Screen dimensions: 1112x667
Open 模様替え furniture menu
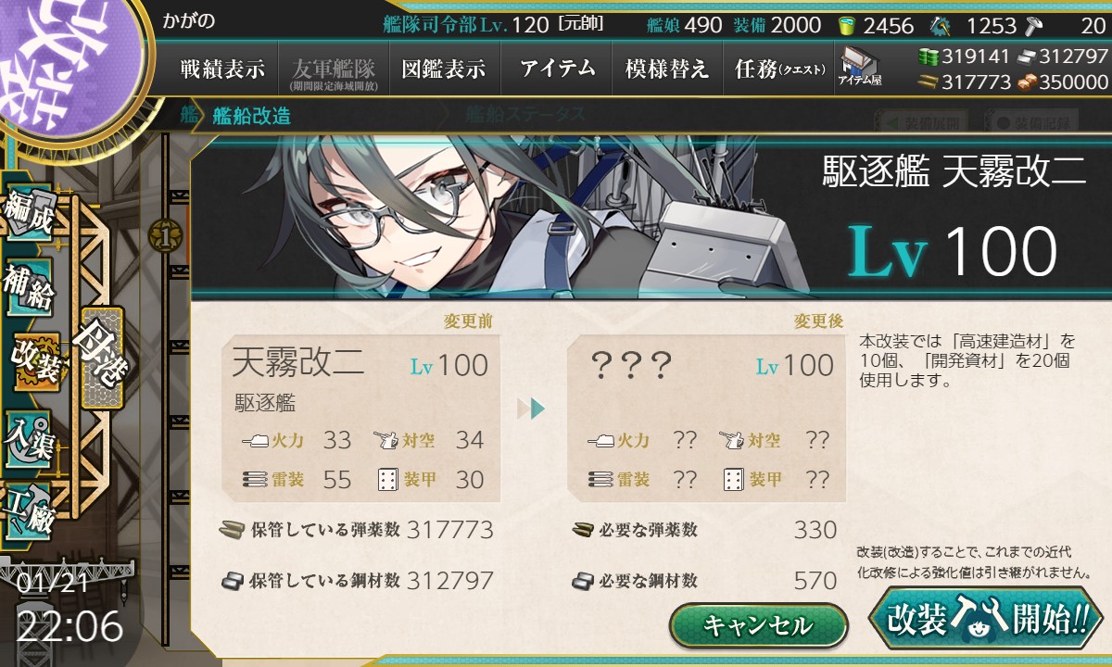tap(667, 69)
